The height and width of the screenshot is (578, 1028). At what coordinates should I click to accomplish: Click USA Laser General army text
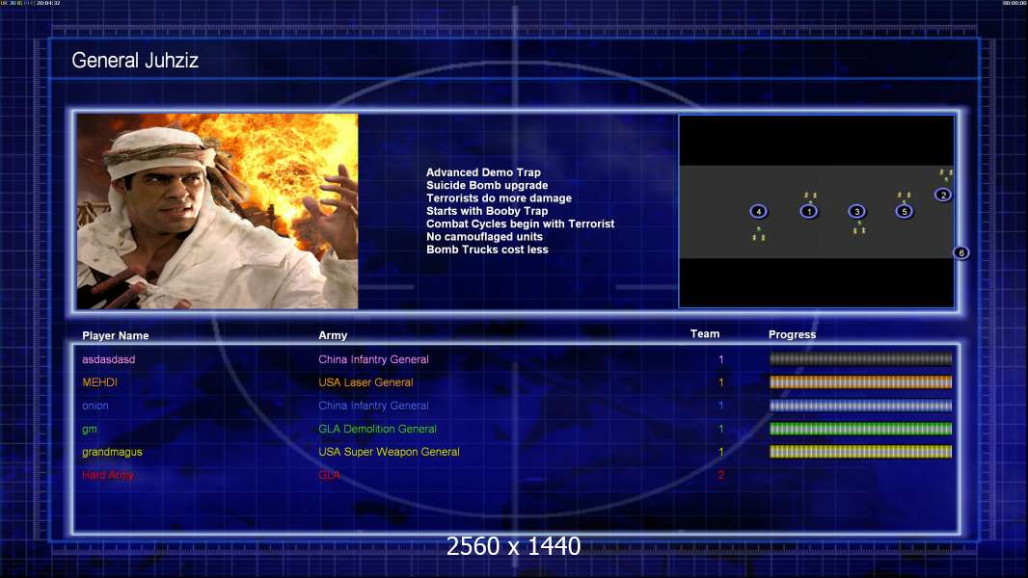365,382
